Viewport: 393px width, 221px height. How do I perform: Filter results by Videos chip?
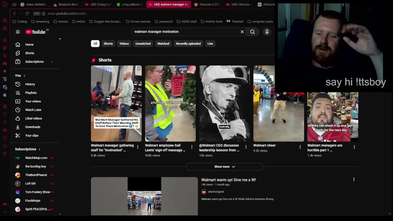[124, 44]
